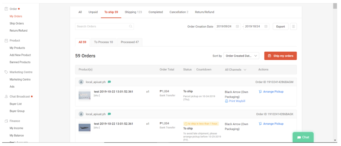Open the start date calendar icon 2019/09/24
Image resolution: width=341 pixels, height=146 pixels.
pyautogui.click(x=237, y=26)
